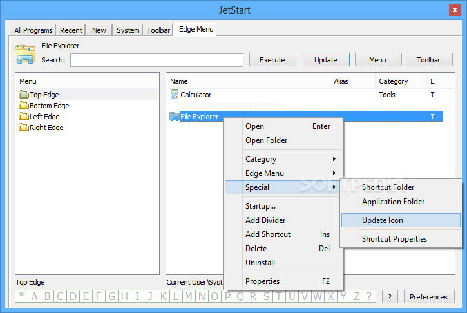Viewport: 467px width, 313px height.
Task: Expand the Category submenu arrow
Action: click(x=334, y=158)
